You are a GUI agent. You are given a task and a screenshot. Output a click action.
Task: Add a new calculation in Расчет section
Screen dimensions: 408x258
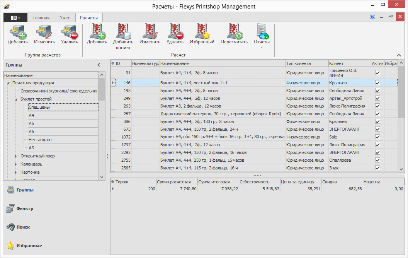pos(97,34)
